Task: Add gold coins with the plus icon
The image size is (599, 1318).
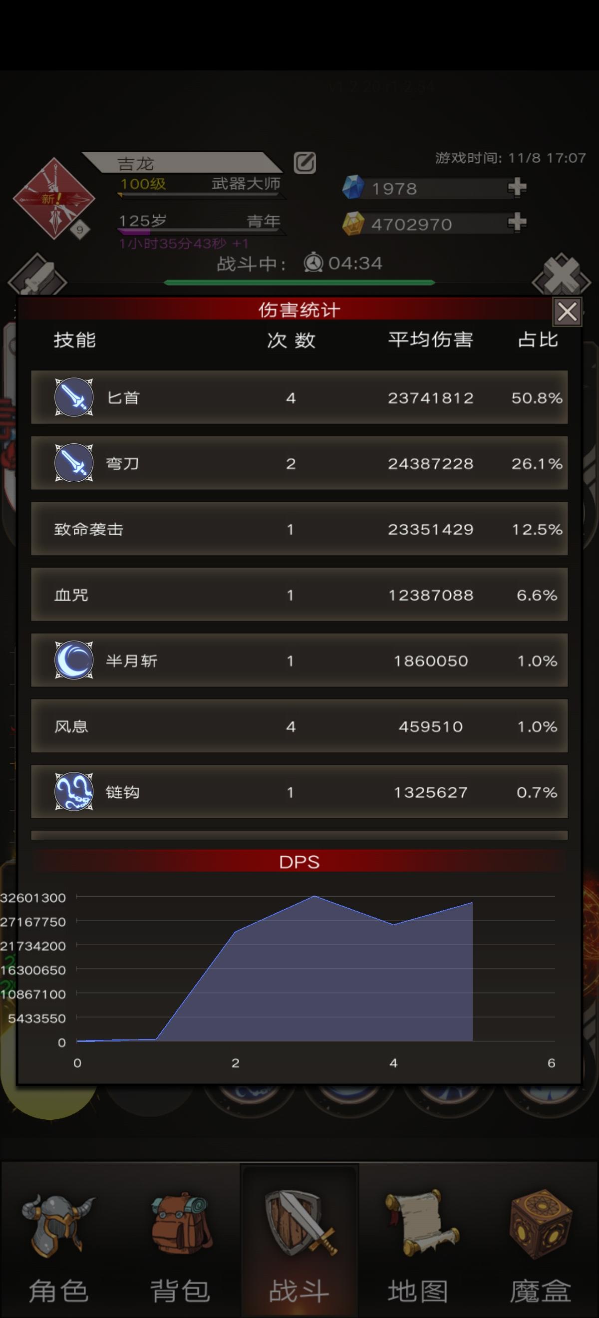Action: tap(517, 223)
